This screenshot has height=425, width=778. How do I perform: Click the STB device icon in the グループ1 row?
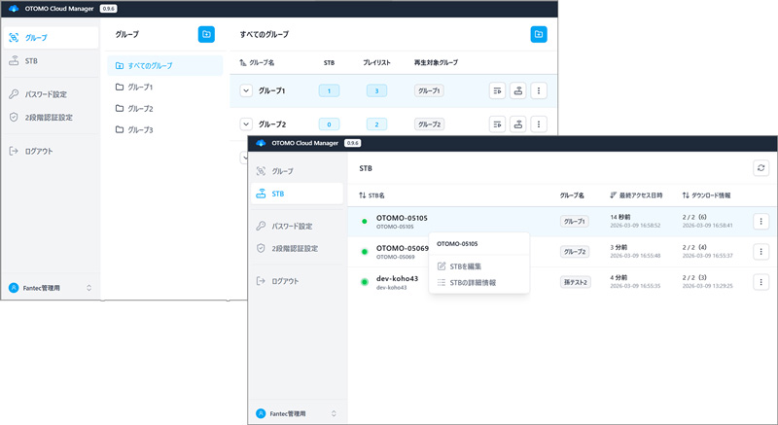(x=518, y=90)
